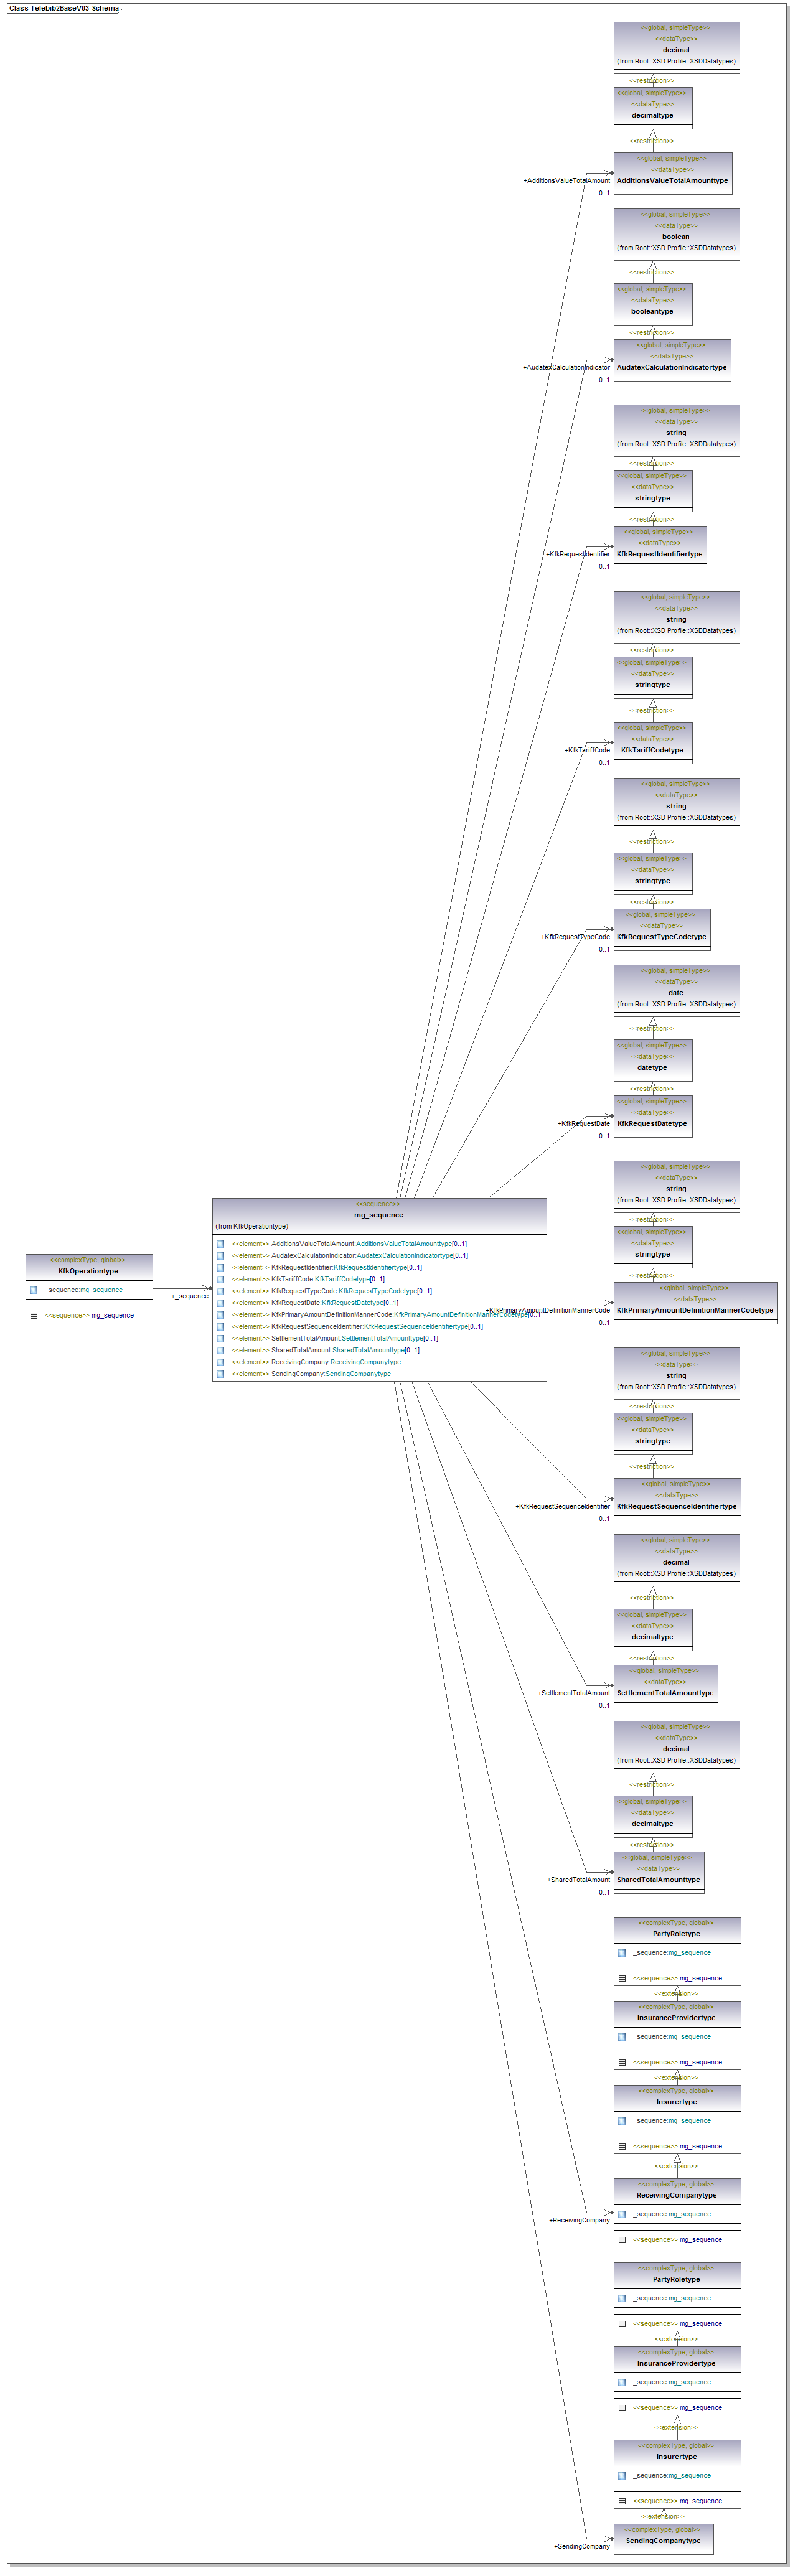
Task: Click the +_sequence association label
Action: click(190, 1296)
